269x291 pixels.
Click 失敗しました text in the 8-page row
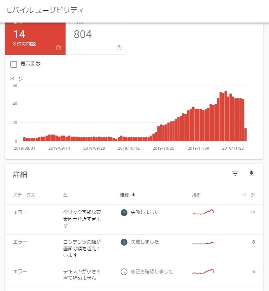145,242
